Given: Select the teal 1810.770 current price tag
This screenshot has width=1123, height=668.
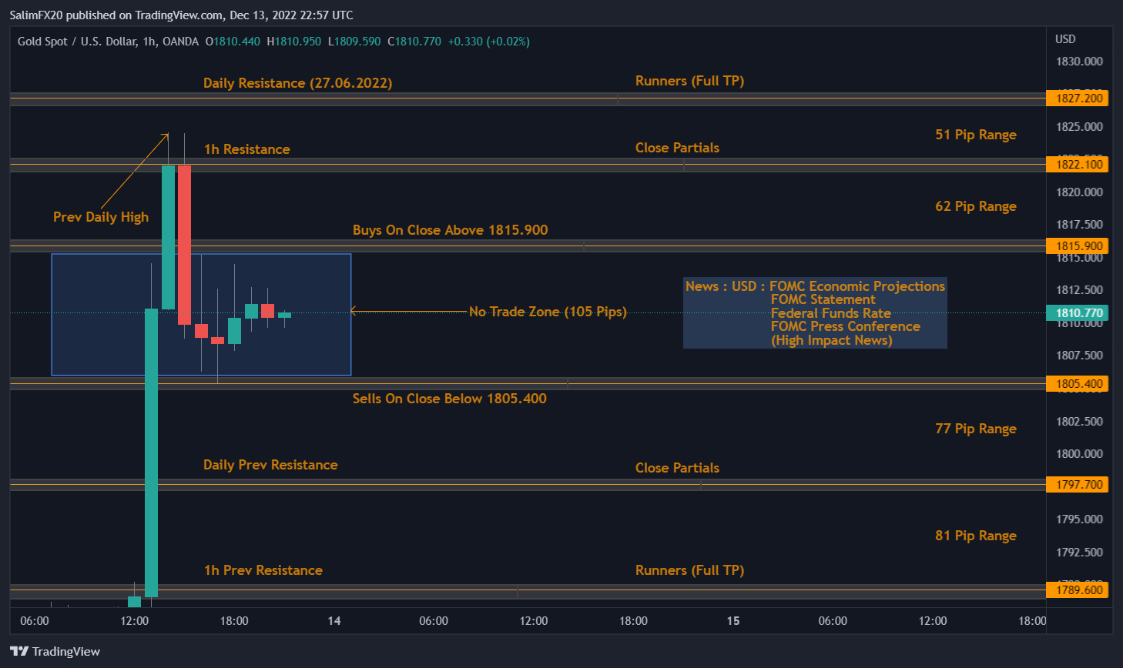Looking at the screenshot, I should click(x=1077, y=312).
